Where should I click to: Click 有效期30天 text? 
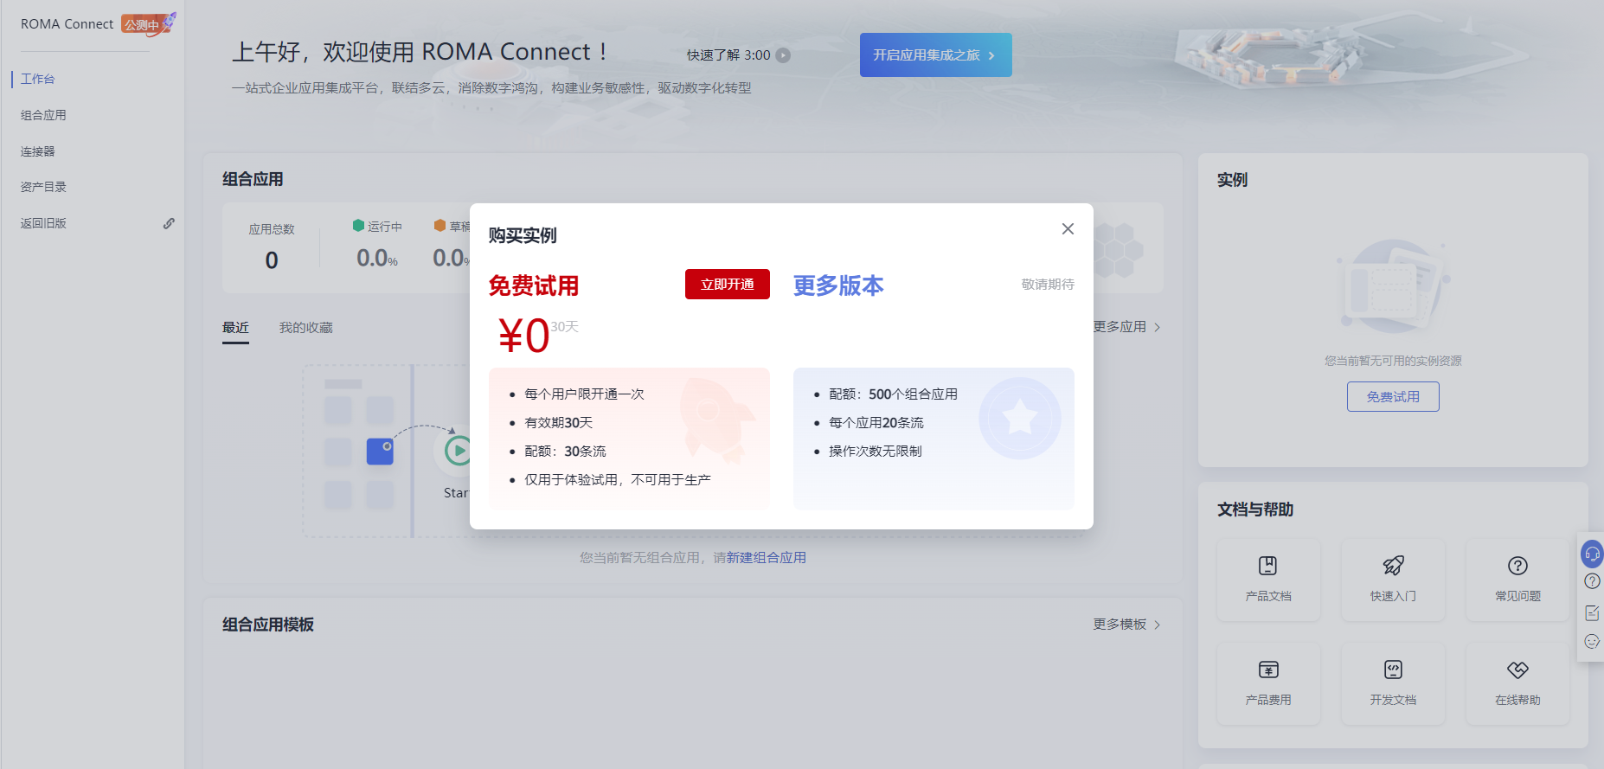pos(559,422)
